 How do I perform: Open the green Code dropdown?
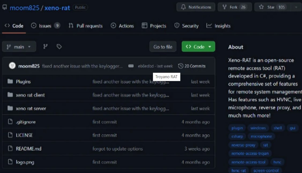pyautogui.click(x=198, y=46)
